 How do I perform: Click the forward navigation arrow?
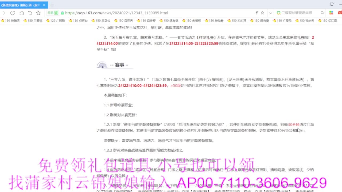point(4,13)
